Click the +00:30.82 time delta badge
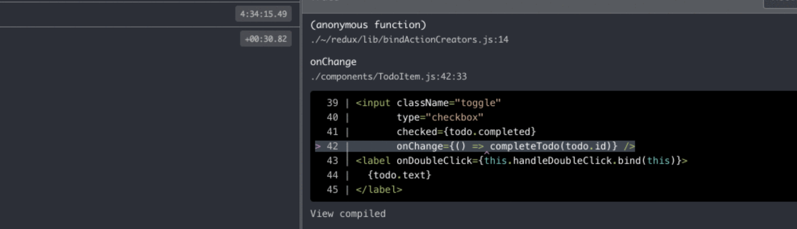The width and height of the screenshot is (797, 229). click(x=266, y=39)
